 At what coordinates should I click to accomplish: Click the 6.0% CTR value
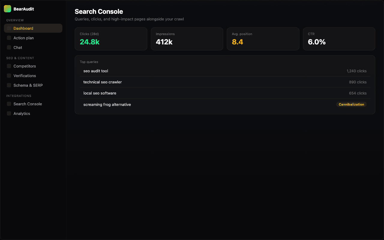coord(317,42)
